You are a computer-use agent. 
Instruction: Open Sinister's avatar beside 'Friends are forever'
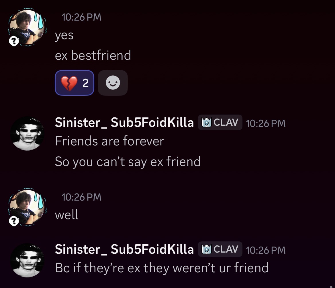point(28,133)
